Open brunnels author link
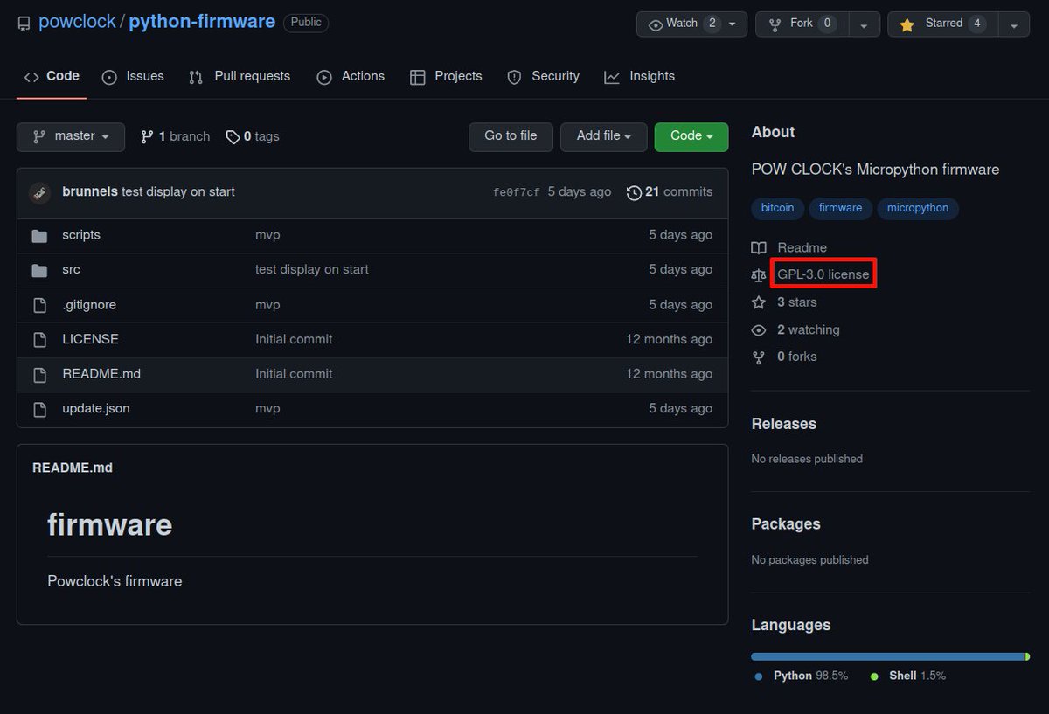 [90, 191]
